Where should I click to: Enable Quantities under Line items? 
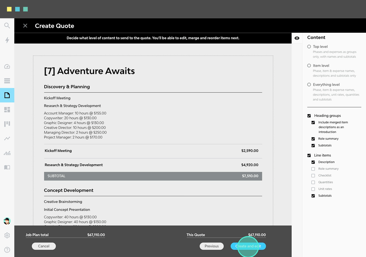click(x=313, y=182)
